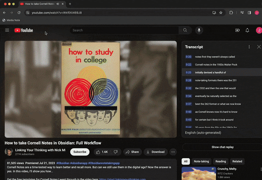This screenshot has width=262, height=180.
Task: Open the Media Note bookmark
Action: (x=11, y=20)
